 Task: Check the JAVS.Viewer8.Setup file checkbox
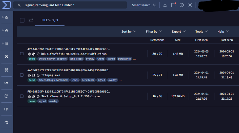tap(22, 96)
